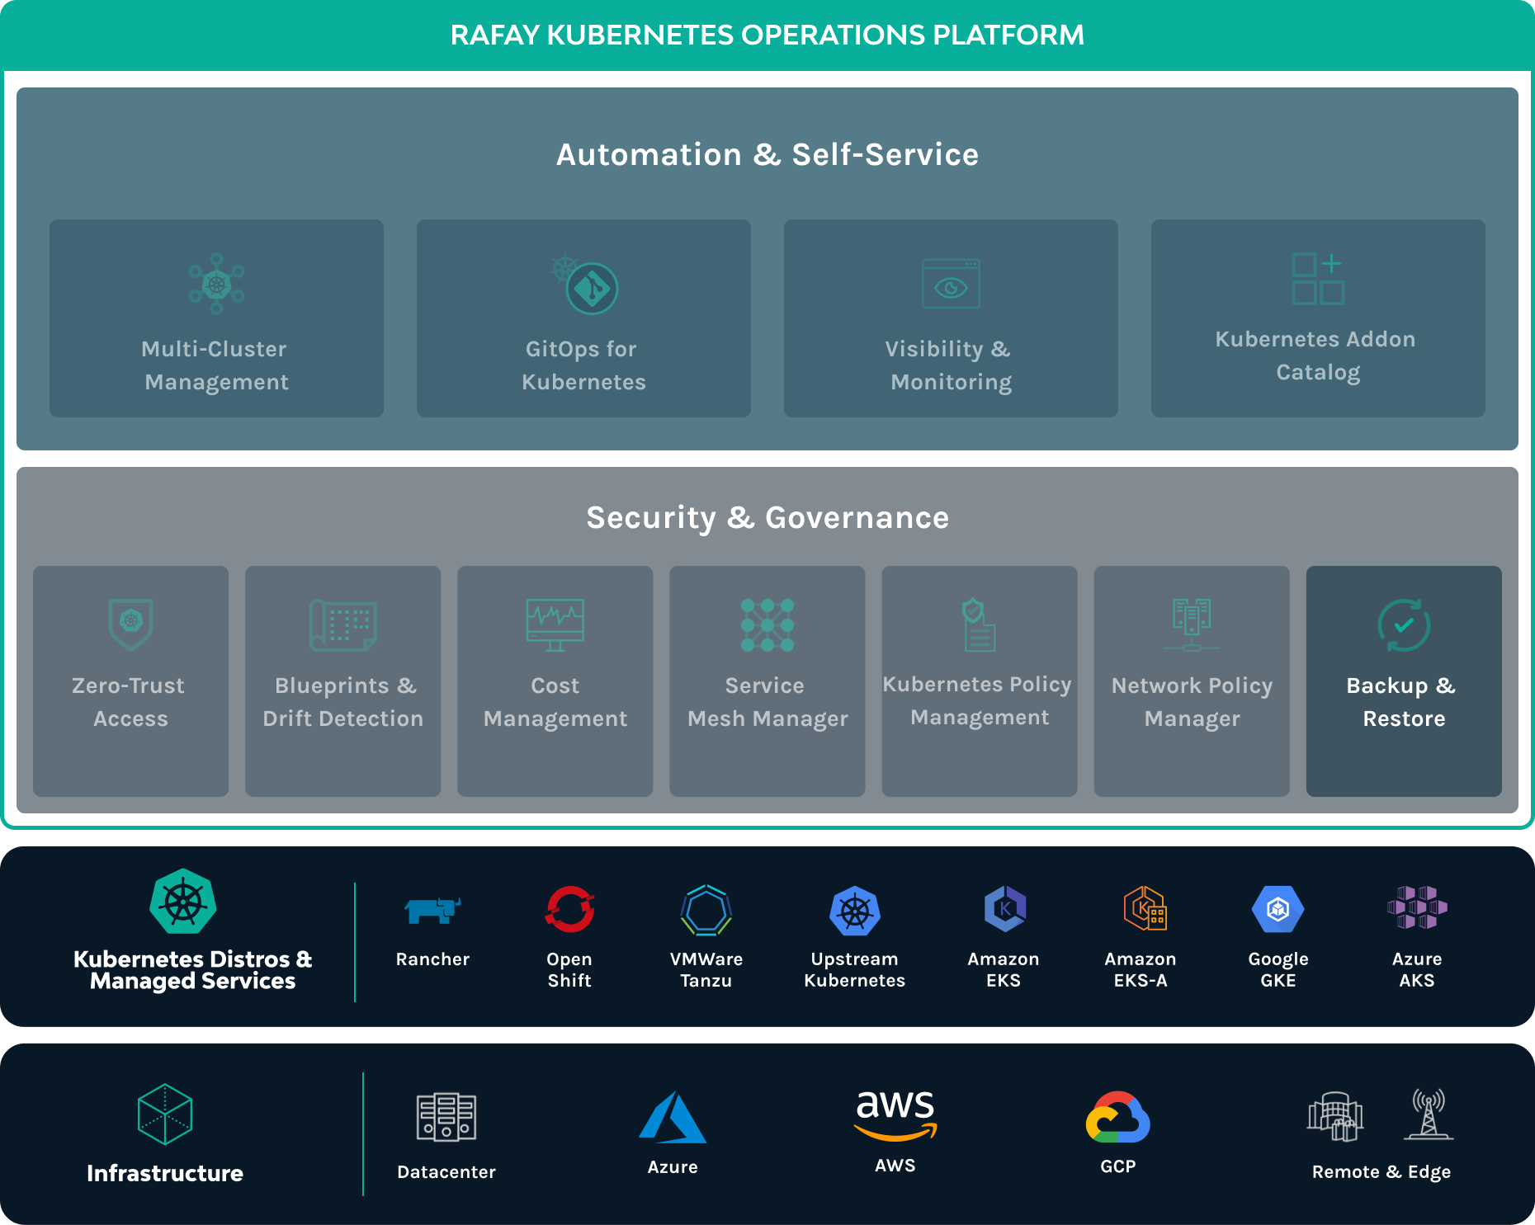The image size is (1535, 1225).
Task: Click the Visibility & Monitoring eye icon
Action: coord(951,284)
